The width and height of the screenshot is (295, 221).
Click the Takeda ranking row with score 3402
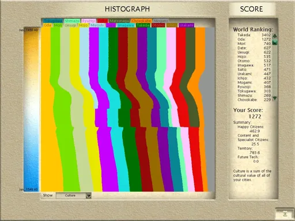coord(254,35)
